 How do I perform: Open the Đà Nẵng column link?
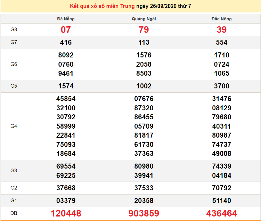[65, 19]
